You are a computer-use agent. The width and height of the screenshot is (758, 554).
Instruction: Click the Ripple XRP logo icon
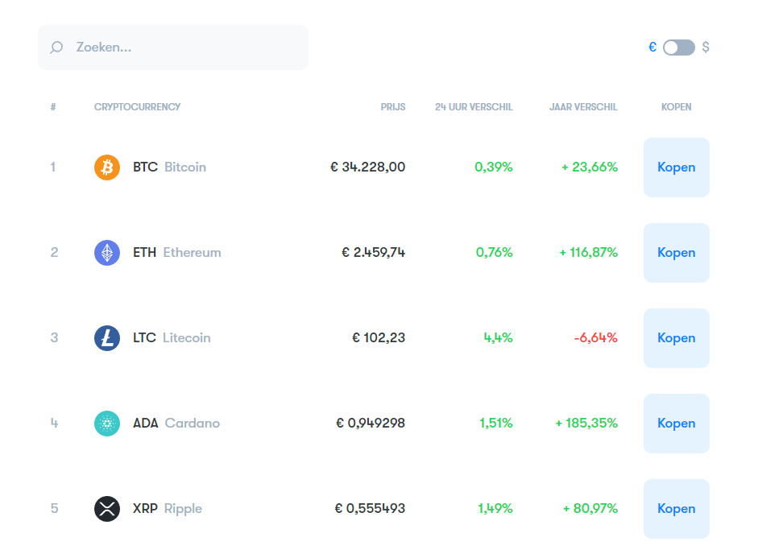[x=107, y=509]
